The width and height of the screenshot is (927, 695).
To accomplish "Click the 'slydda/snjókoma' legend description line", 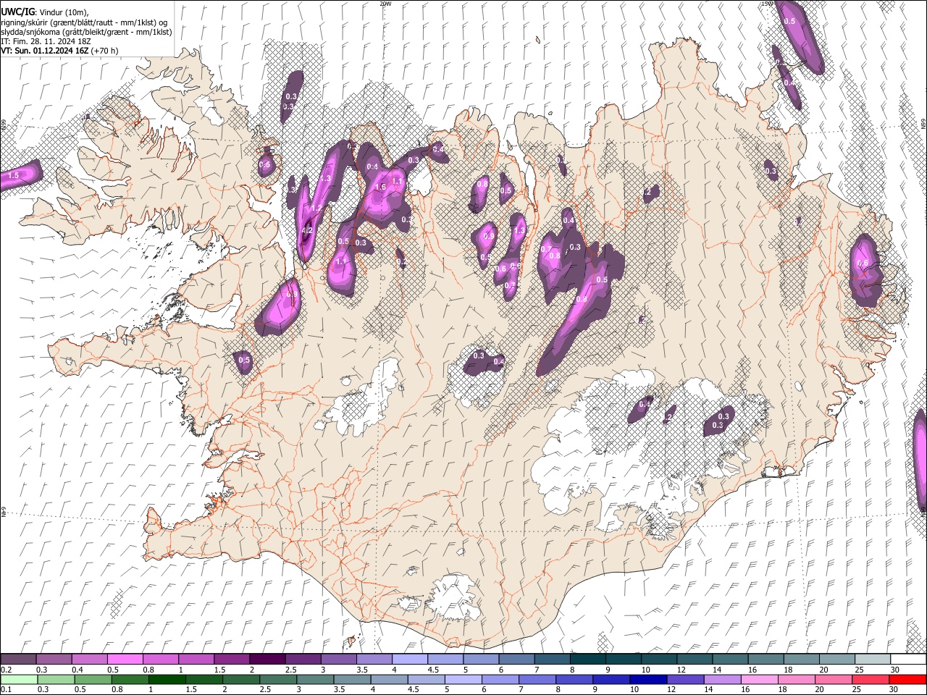I will (x=86, y=32).
